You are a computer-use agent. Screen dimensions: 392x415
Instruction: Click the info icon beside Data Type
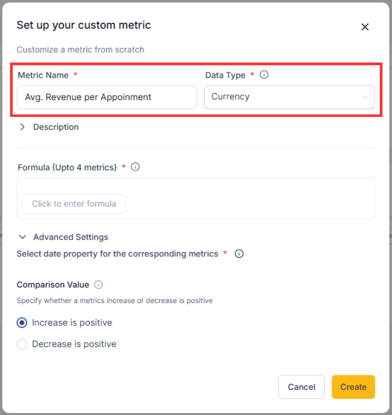click(x=264, y=75)
